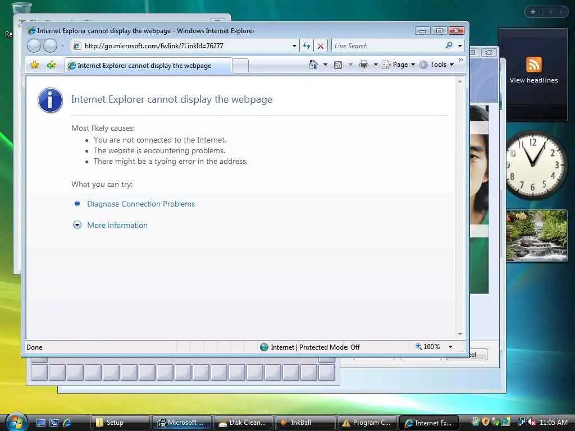Open the zoom level dropdown arrow
Viewport: 575px width, 431px height.
450,347
